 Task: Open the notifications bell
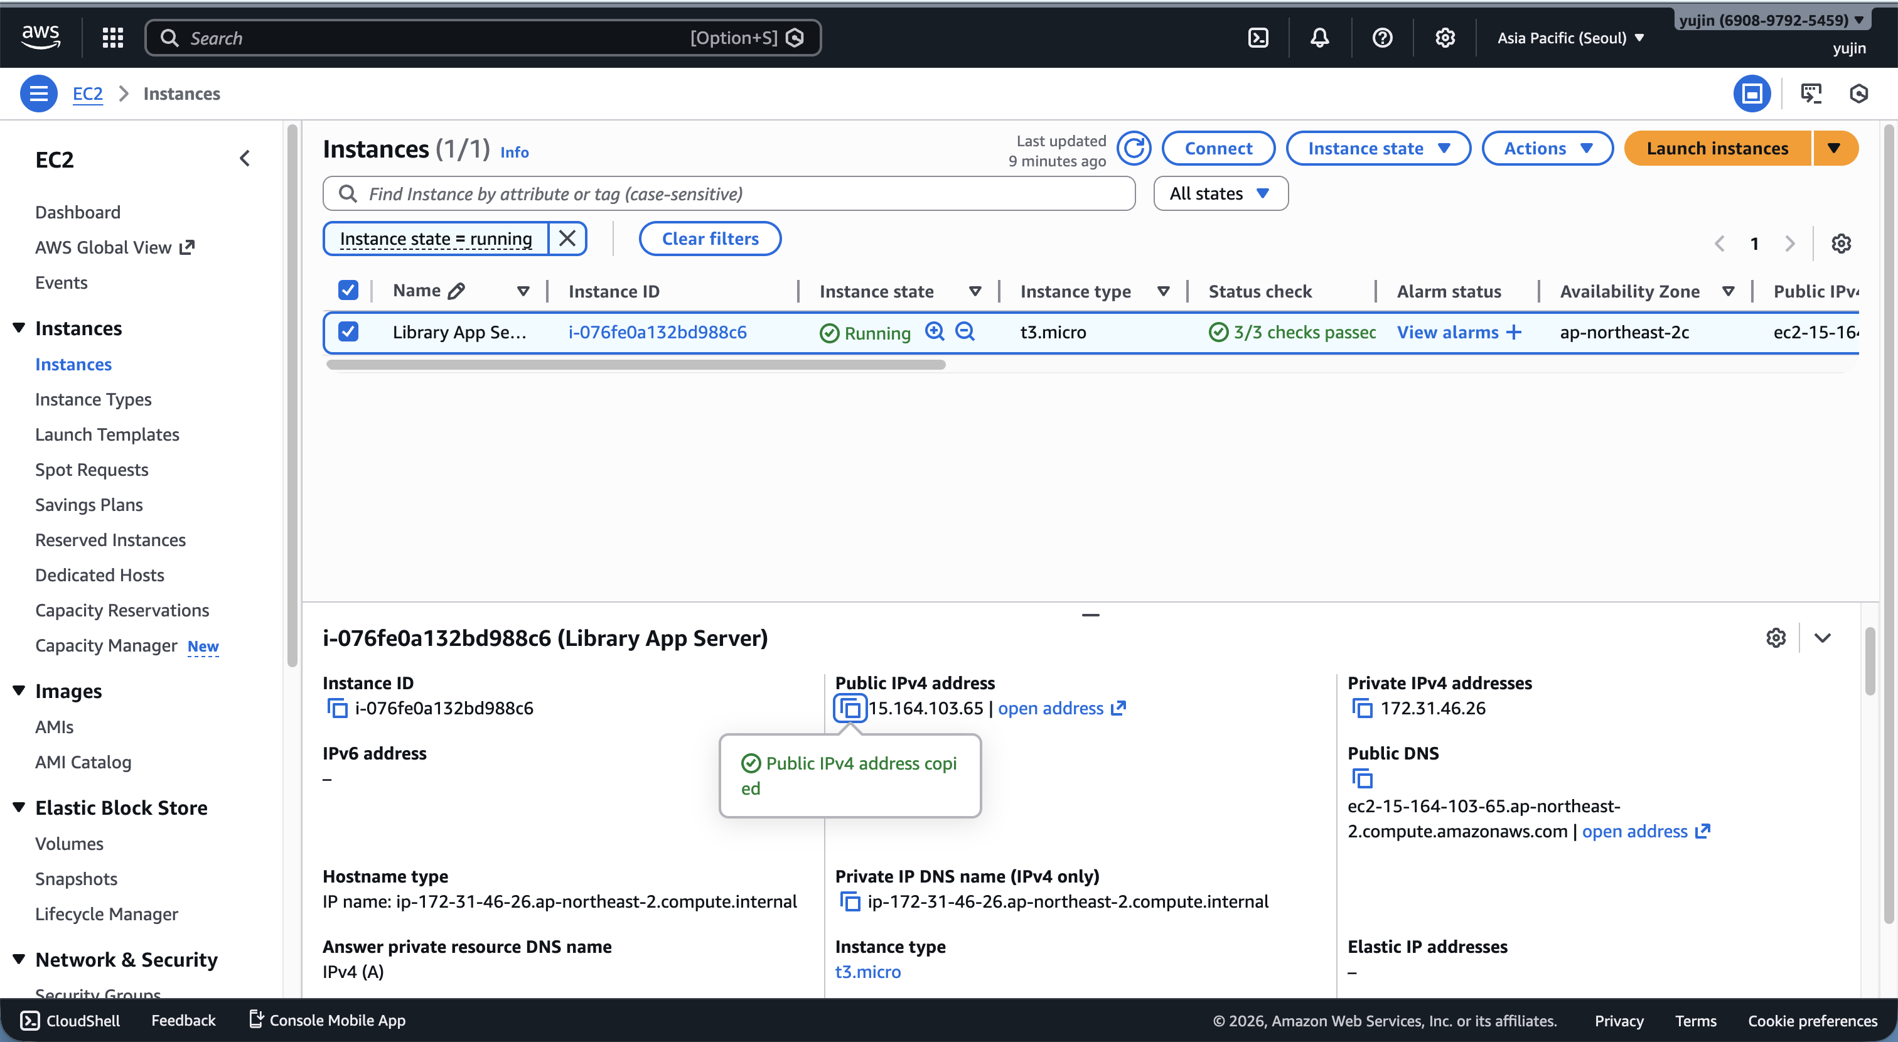click(x=1319, y=38)
